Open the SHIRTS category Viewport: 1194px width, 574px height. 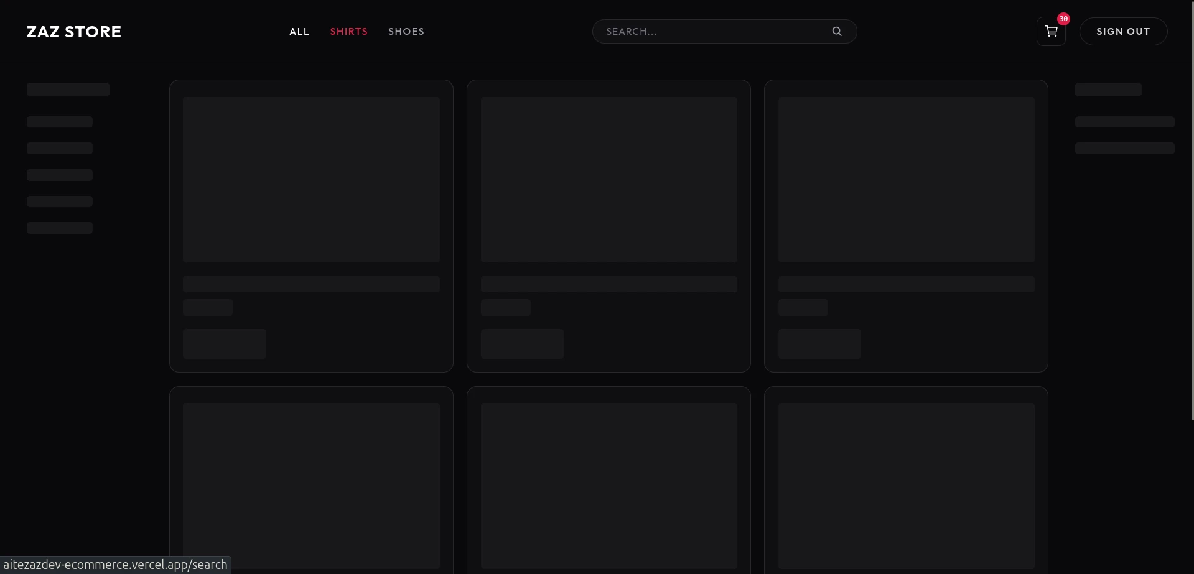click(349, 32)
